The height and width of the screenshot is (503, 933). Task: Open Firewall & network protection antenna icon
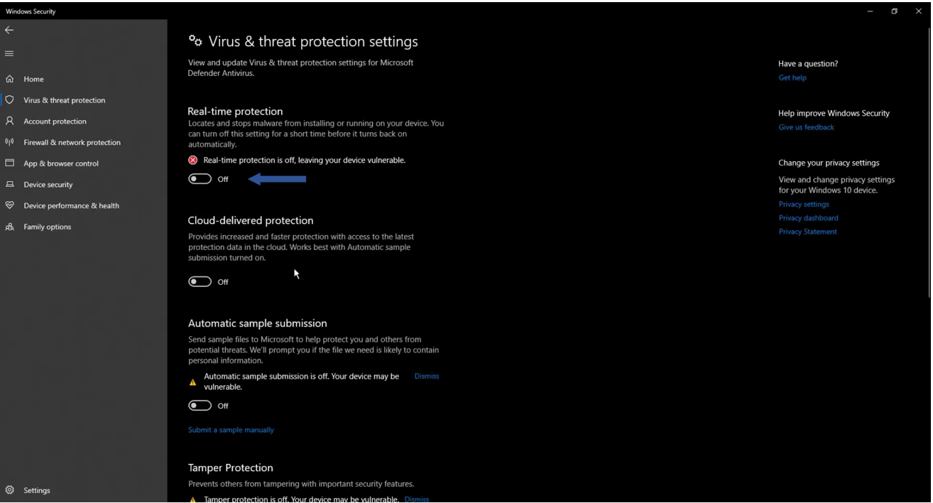(10, 142)
